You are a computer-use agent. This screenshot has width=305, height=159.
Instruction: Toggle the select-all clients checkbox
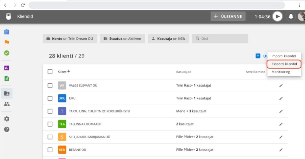click(x=50, y=72)
